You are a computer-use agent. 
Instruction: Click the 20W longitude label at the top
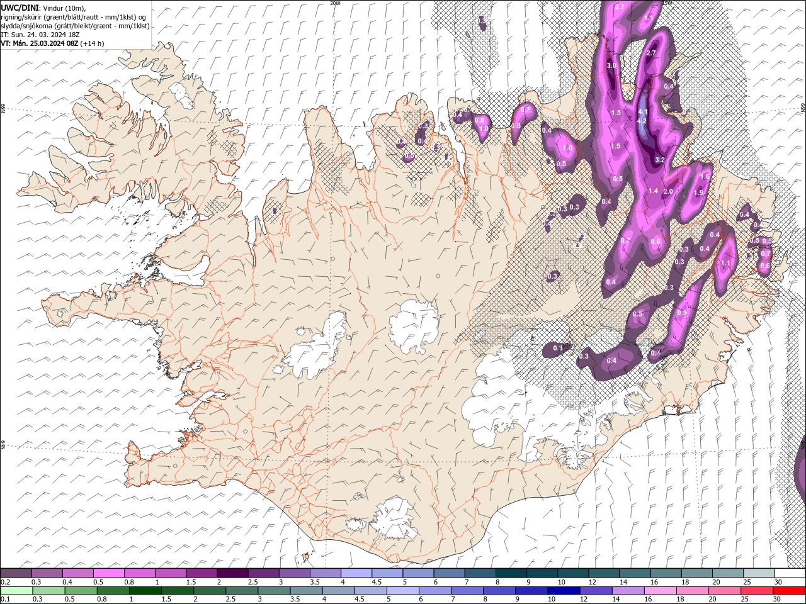[335, 3]
